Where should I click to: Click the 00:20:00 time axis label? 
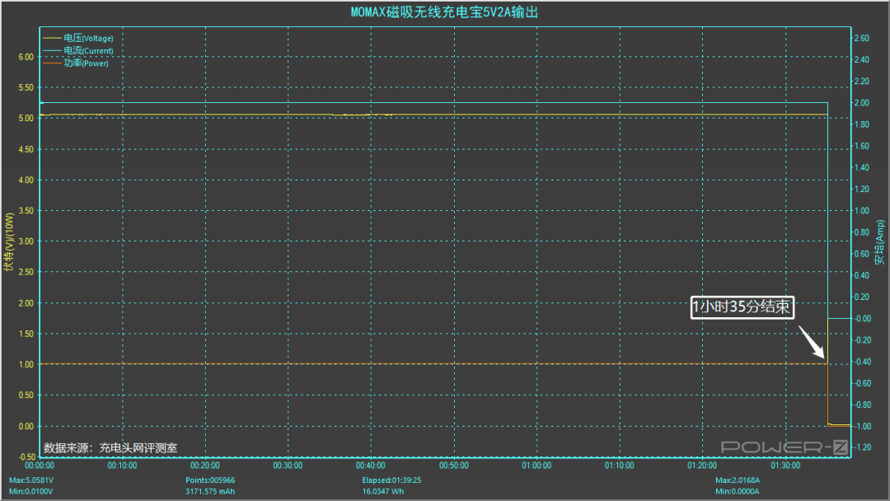pyautogui.click(x=205, y=466)
